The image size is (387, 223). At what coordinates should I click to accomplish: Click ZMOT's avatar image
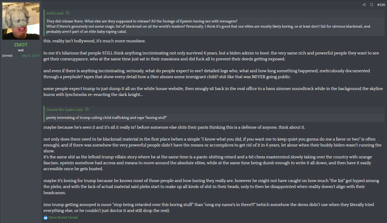(x=21, y=21)
